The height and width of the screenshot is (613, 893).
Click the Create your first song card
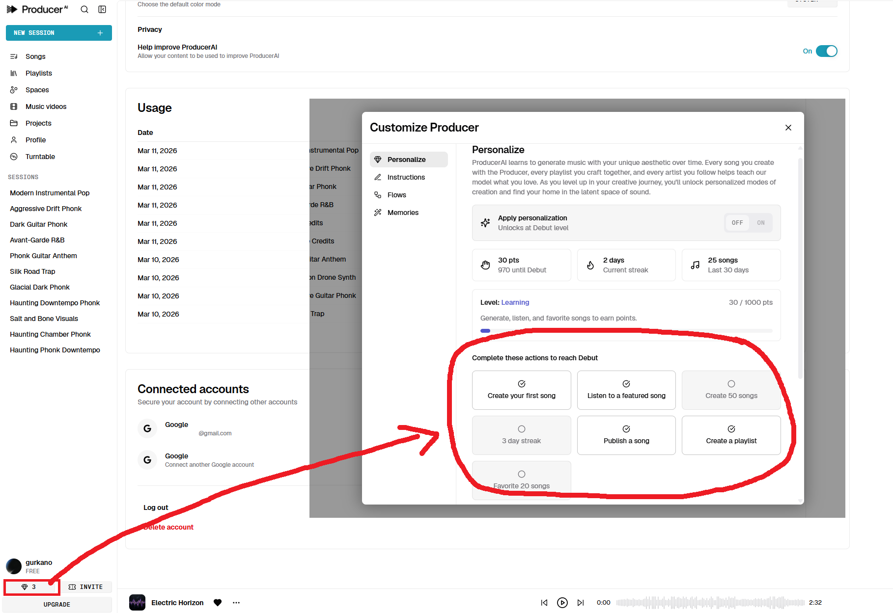(x=522, y=390)
